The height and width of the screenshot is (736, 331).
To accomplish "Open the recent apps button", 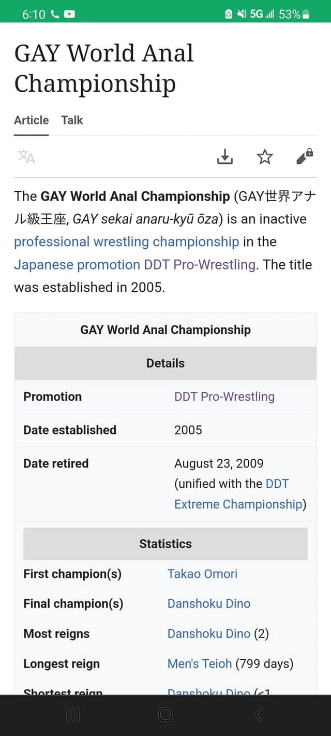I will pos(73,715).
